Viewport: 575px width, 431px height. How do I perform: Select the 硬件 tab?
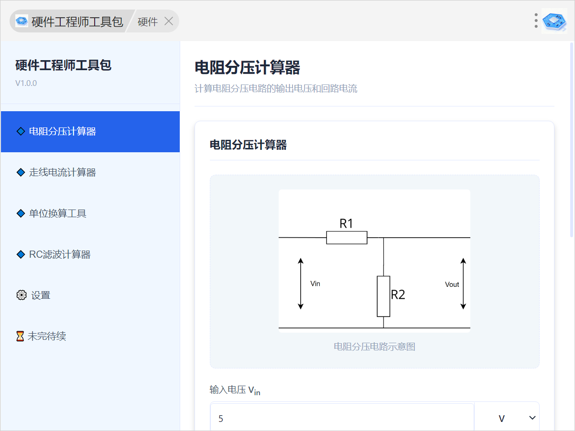[147, 21]
